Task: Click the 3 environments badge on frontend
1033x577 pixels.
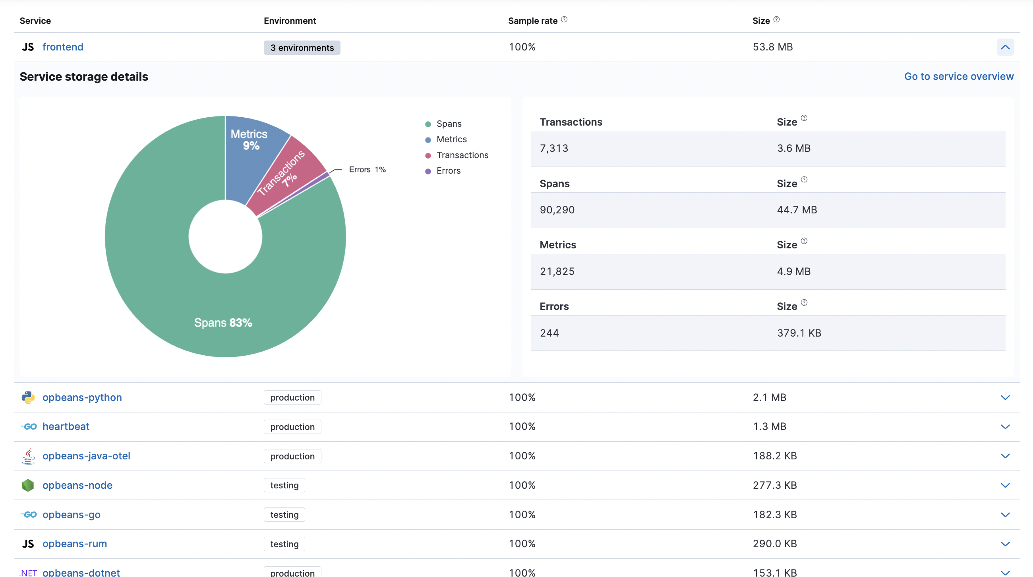Action: click(x=302, y=47)
